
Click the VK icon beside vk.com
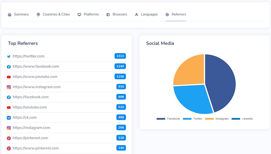9,118
